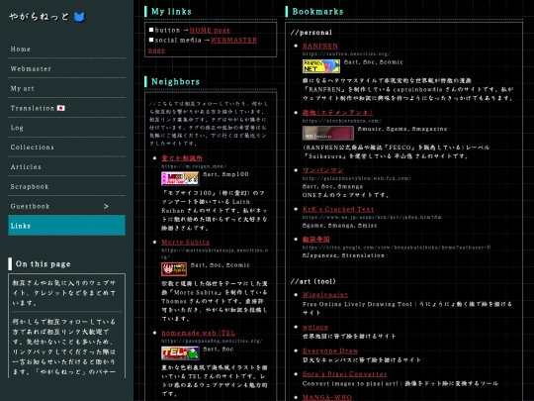Click the blue cat logo icon
This screenshot has height=401, width=534.
pos(79,17)
